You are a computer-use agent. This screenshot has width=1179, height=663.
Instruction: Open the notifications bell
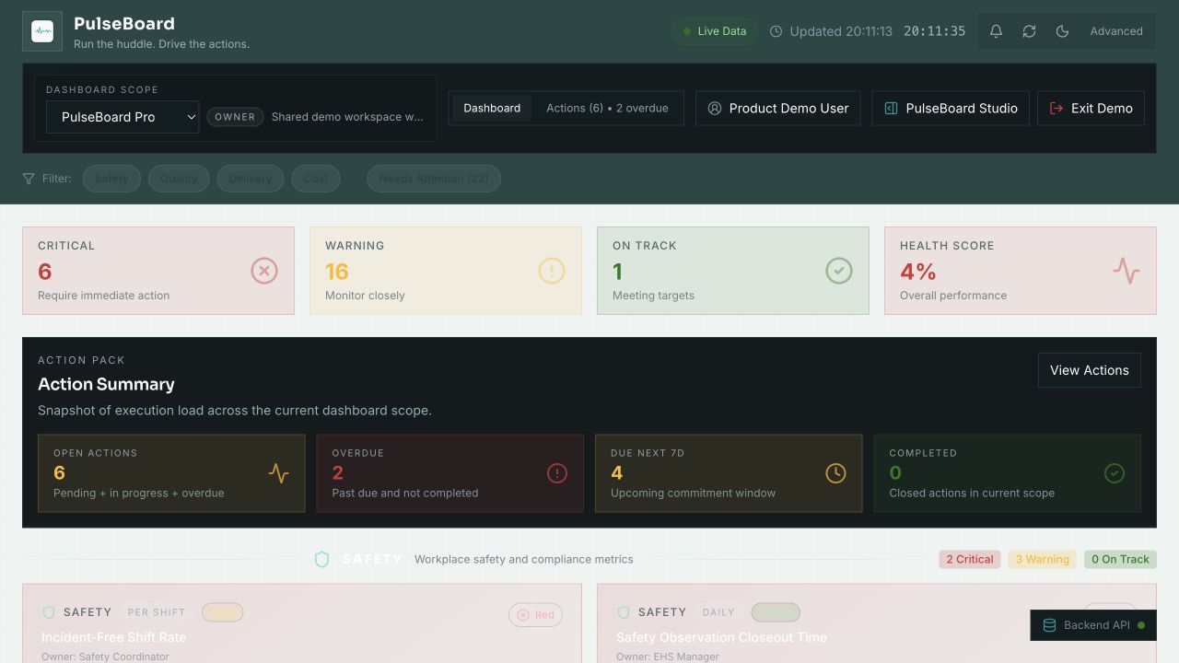pos(996,31)
